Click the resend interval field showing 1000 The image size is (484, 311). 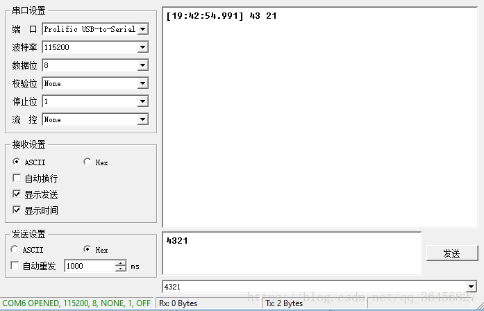tap(90, 266)
